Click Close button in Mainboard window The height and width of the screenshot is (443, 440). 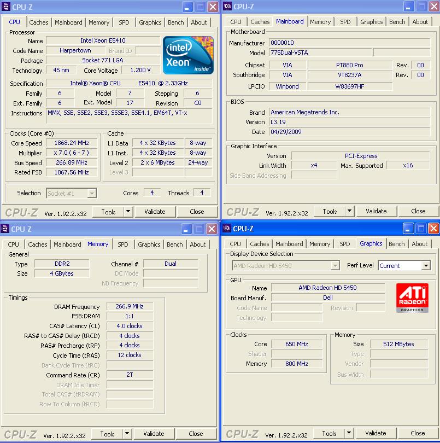(x=418, y=211)
